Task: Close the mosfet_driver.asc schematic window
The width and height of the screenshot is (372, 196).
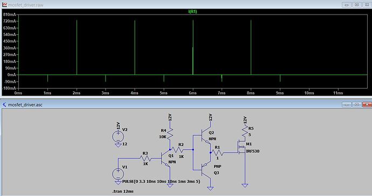Action: 367,105
